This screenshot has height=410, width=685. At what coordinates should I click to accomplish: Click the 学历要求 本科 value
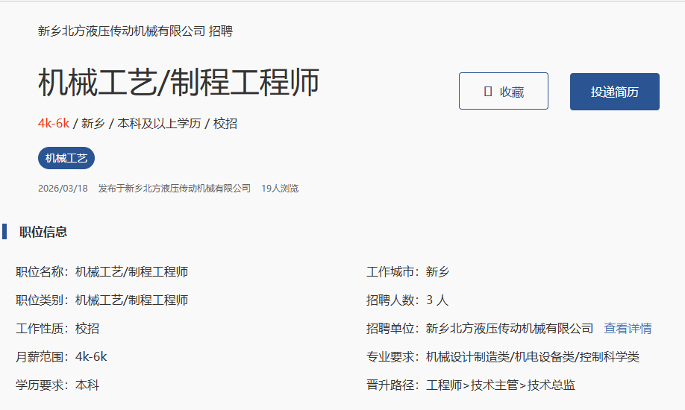87,385
